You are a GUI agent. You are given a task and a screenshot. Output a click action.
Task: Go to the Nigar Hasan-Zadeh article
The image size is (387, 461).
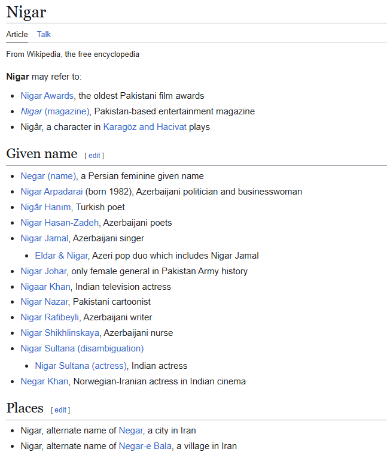click(x=60, y=223)
